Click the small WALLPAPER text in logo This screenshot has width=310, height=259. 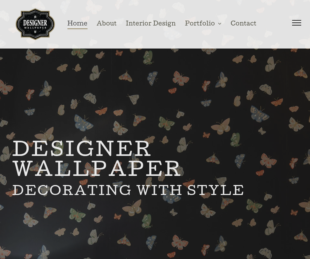(35, 28)
